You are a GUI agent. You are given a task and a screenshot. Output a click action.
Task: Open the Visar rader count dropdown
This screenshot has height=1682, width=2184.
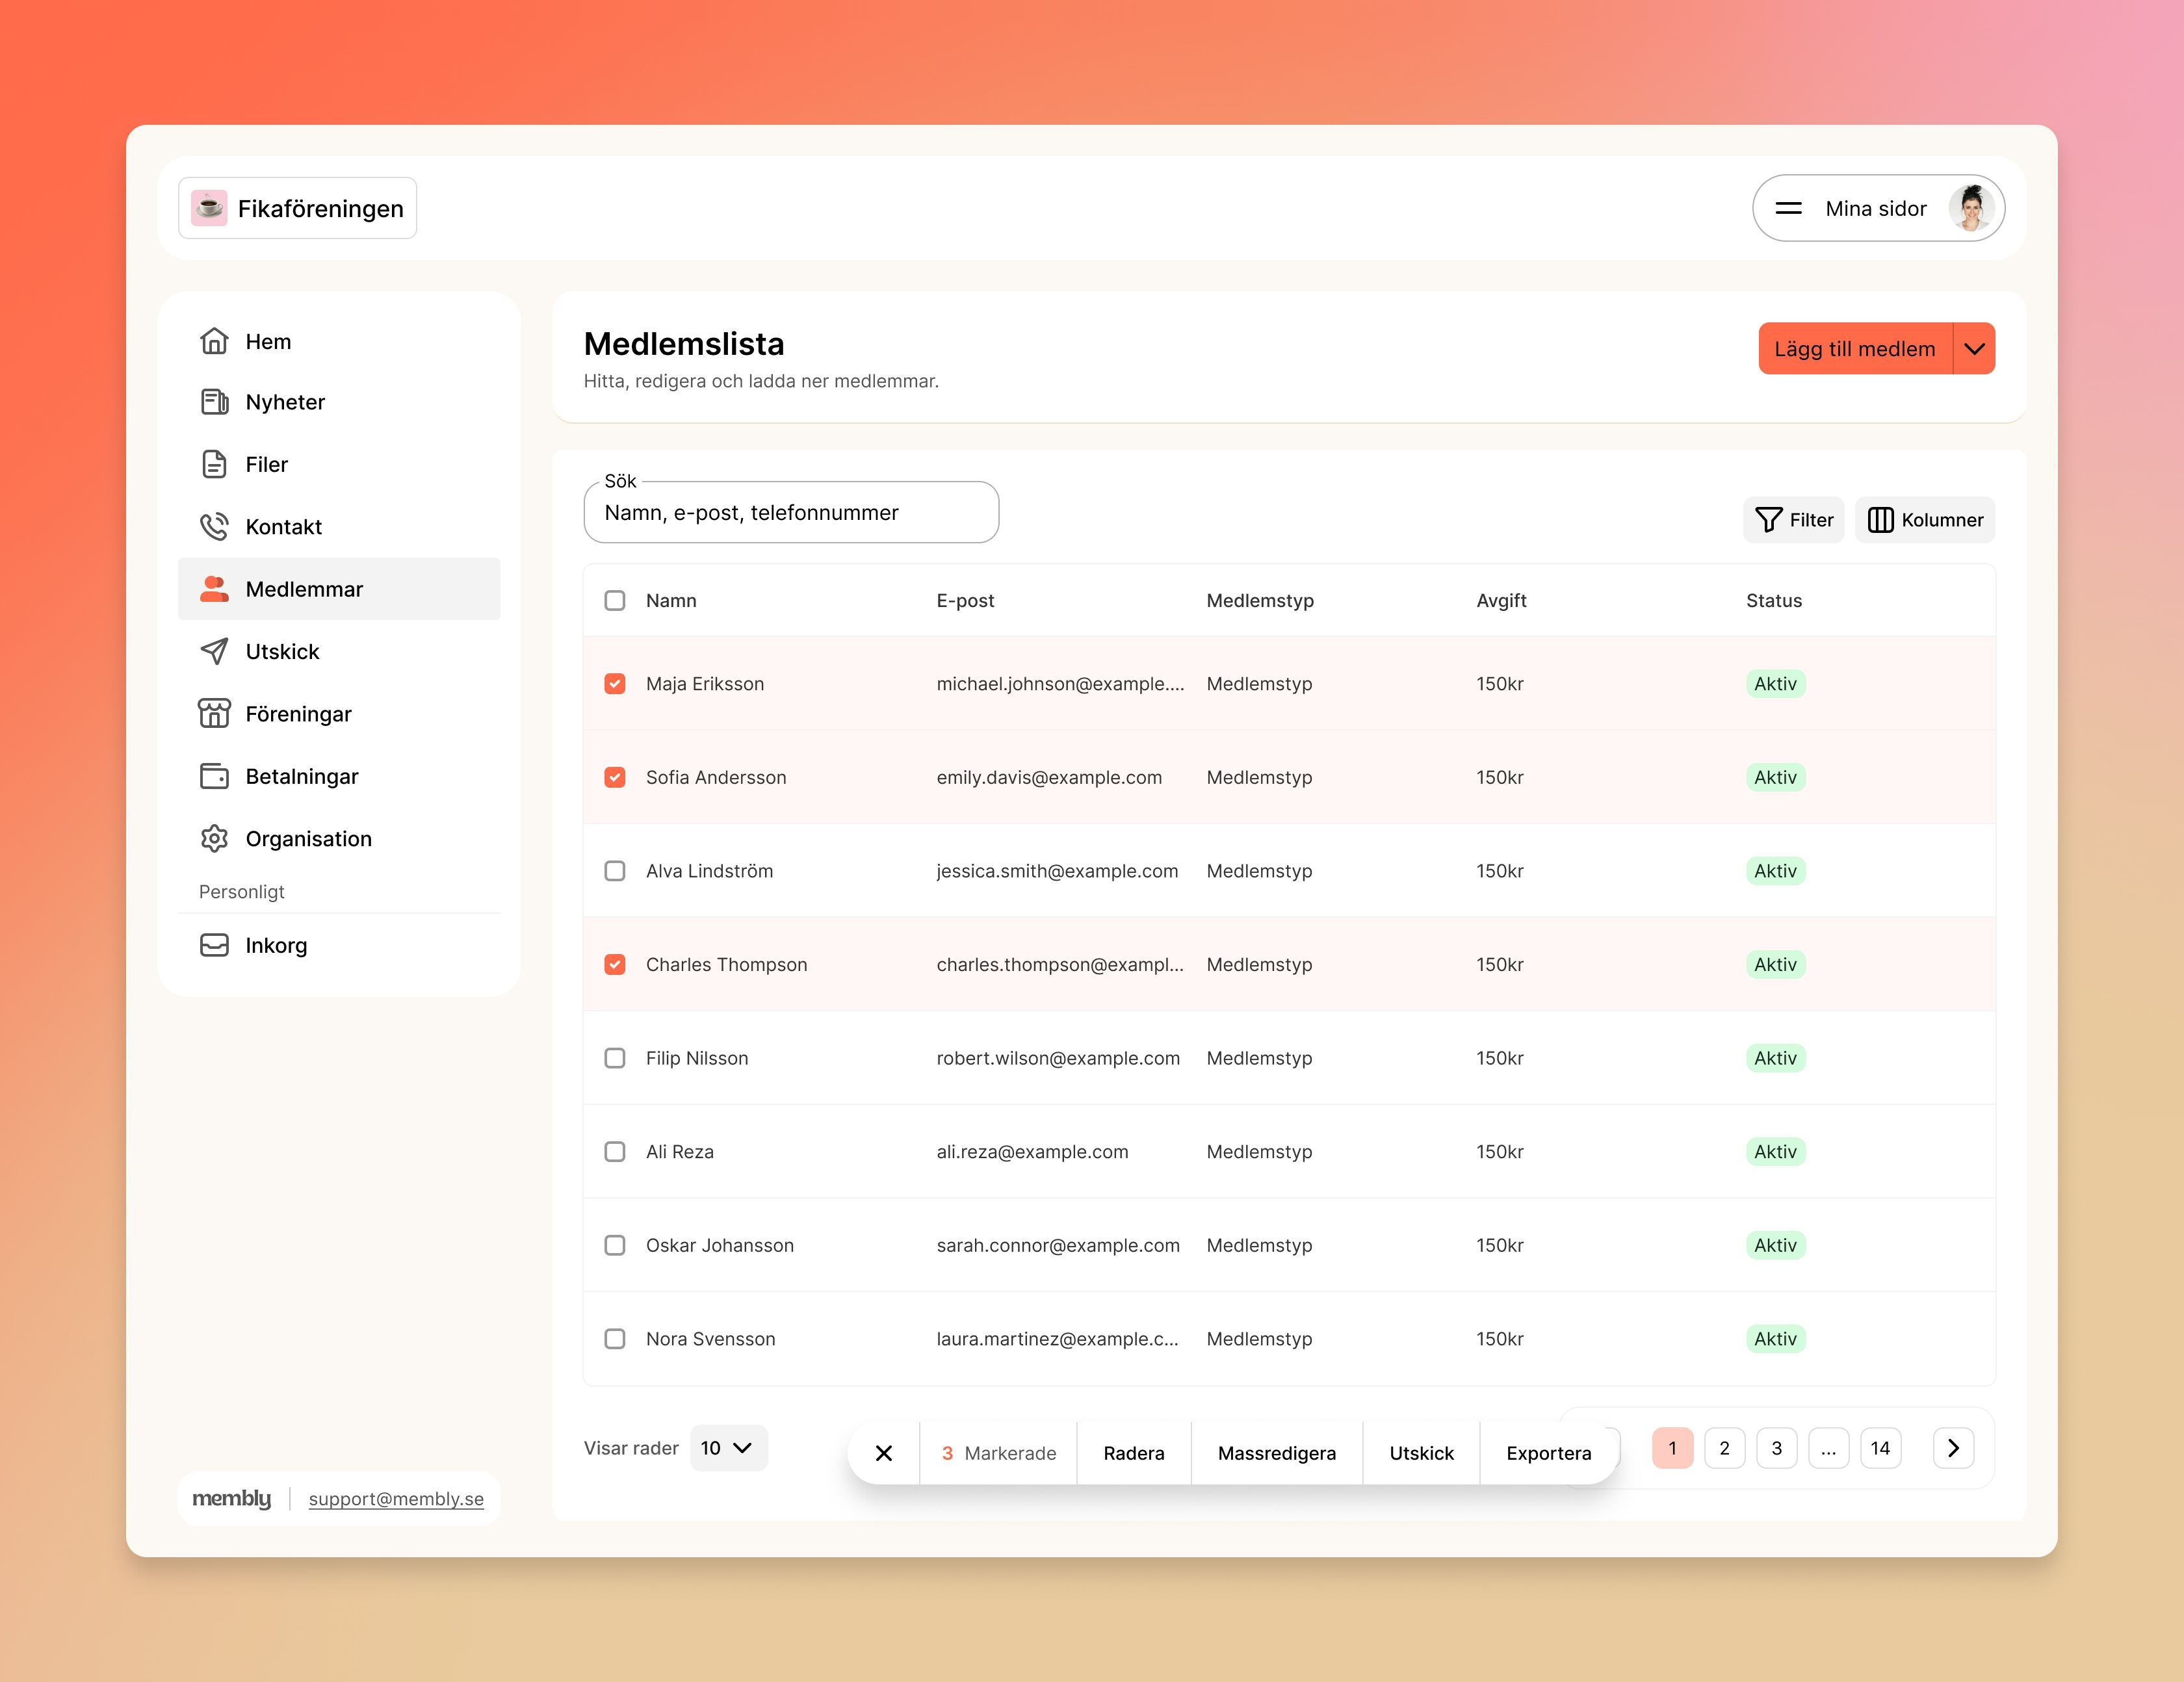tap(728, 1448)
